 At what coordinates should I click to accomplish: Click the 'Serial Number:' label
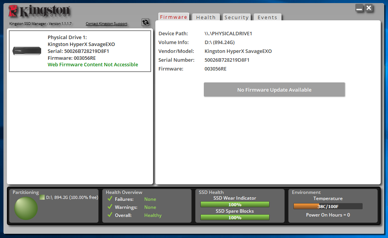(177, 60)
